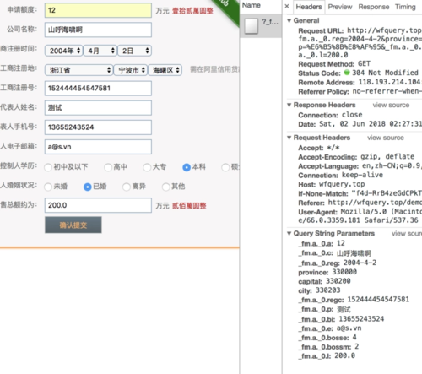Click the 申请额度 field containing 12

click(98, 10)
